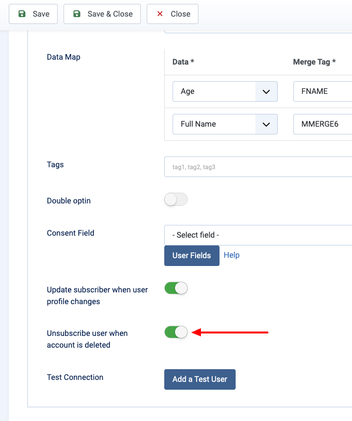Click Add a Test User button
352x421 pixels.
coord(200,379)
